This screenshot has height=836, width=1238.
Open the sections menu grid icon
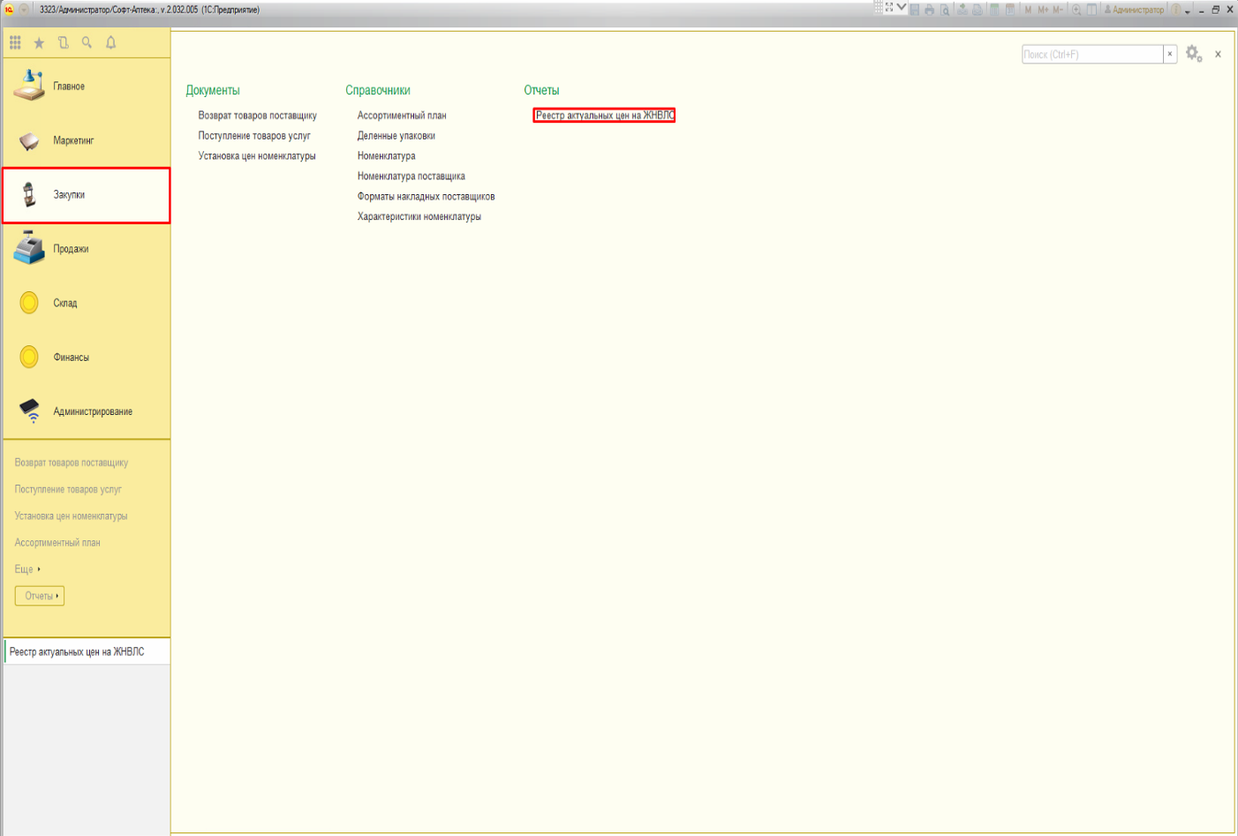[x=15, y=42]
